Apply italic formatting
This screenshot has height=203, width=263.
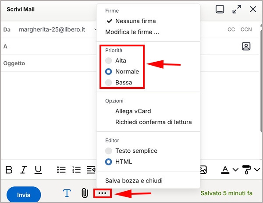click(23, 170)
